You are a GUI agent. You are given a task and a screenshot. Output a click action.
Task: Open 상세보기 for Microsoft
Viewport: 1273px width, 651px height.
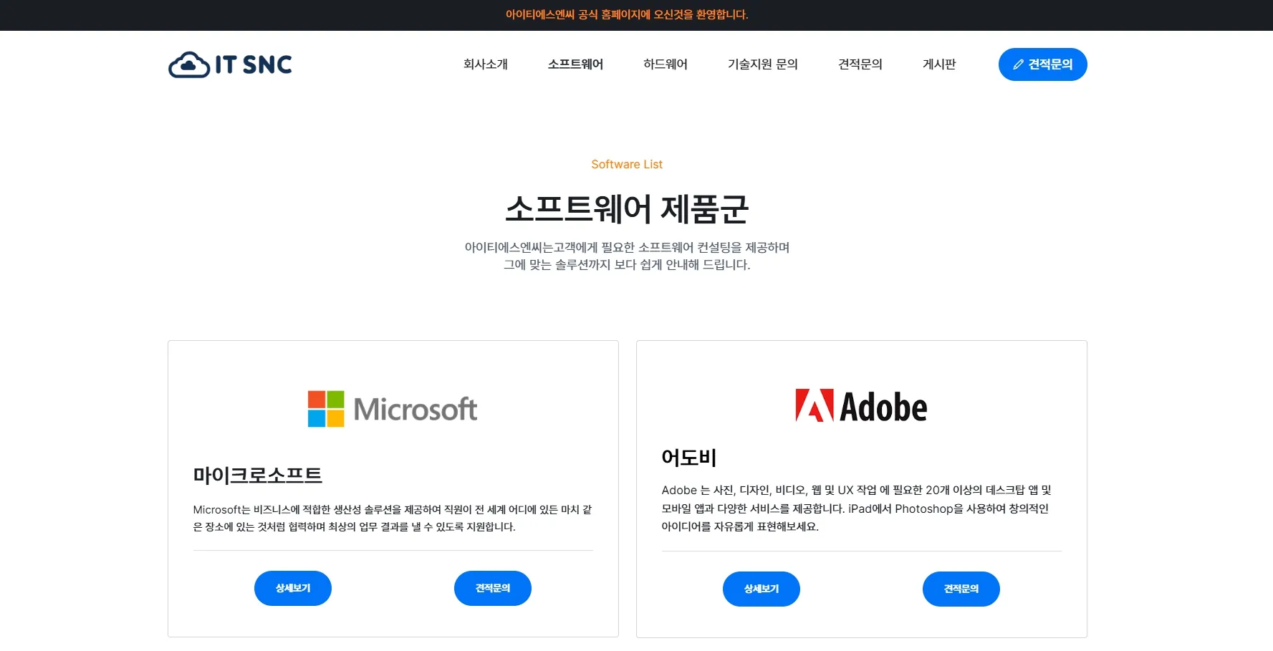[293, 588]
